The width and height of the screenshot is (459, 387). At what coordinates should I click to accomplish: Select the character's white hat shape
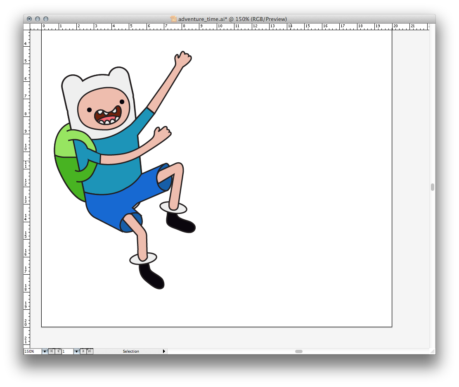click(99, 82)
